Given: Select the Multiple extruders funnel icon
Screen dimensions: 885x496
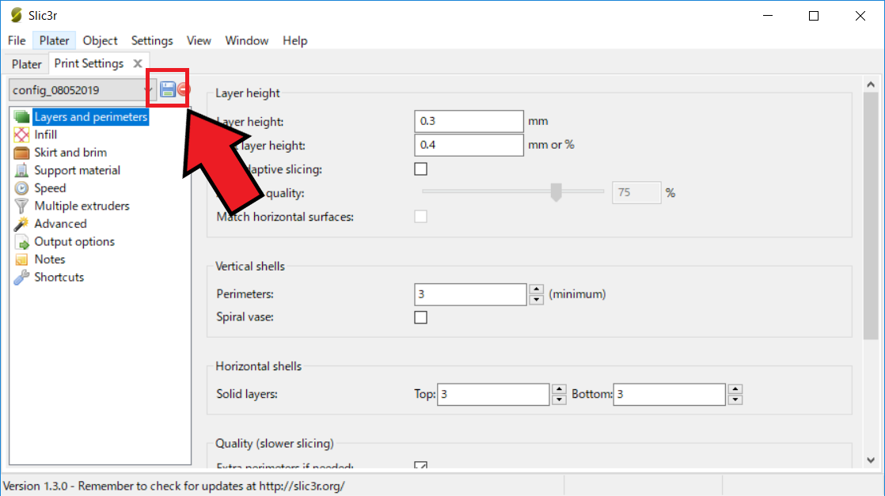Looking at the screenshot, I should click(21, 206).
